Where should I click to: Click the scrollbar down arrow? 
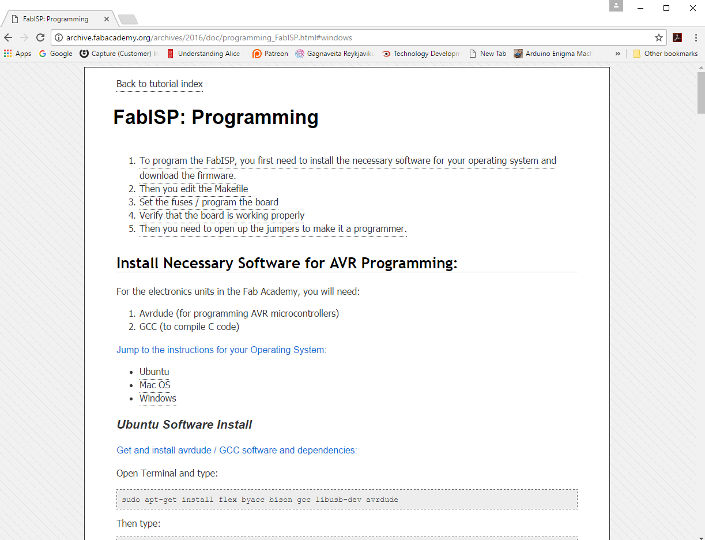[701, 535]
